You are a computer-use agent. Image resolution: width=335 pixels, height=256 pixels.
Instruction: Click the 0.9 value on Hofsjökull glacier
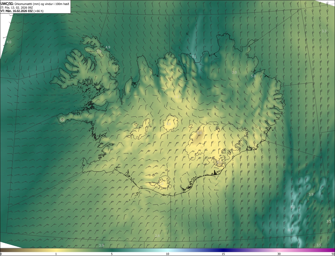[x=169, y=124]
